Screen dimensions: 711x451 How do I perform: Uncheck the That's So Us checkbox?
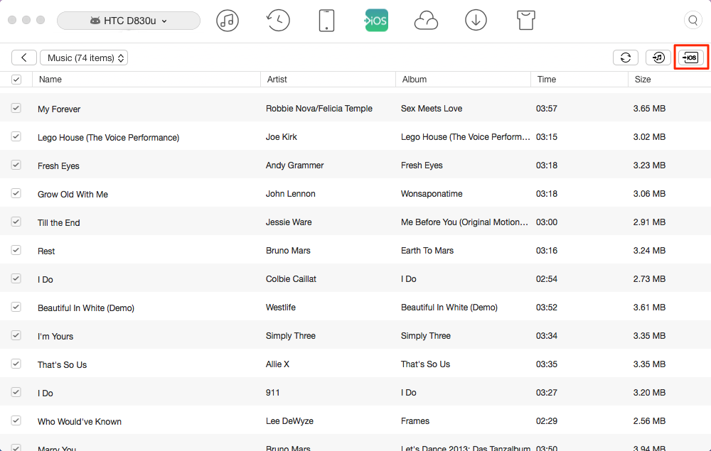point(16,364)
